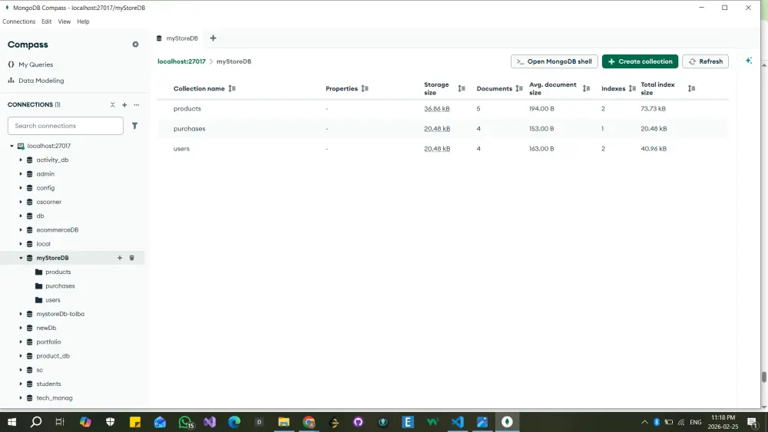Click the main window vertical scrollbar

pos(763,378)
